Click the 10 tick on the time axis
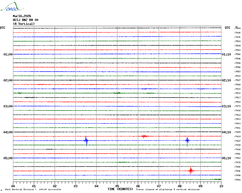 pyautogui.click(x=221, y=186)
